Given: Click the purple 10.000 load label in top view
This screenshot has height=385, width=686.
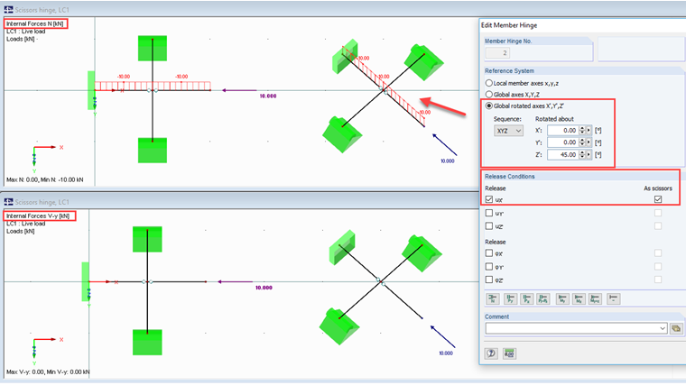Looking at the screenshot, I should pyautogui.click(x=268, y=96).
